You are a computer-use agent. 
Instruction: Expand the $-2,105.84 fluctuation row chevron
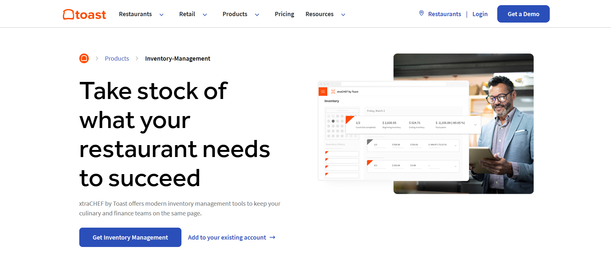(x=475, y=125)
